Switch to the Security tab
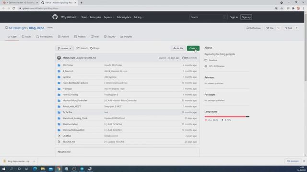Image resolution: width=307 pixels, height=172 pixels. point(110,37)
